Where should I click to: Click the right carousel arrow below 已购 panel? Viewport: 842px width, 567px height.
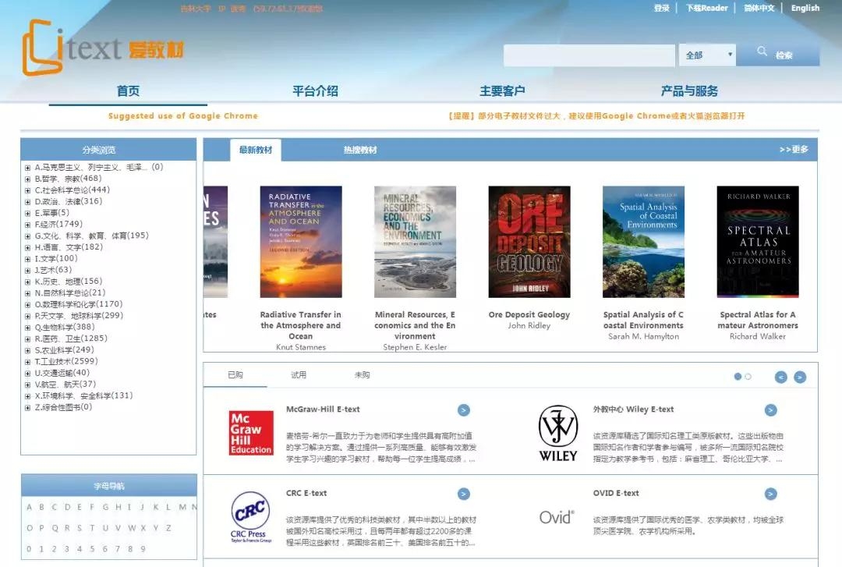(x=800, y=377)
